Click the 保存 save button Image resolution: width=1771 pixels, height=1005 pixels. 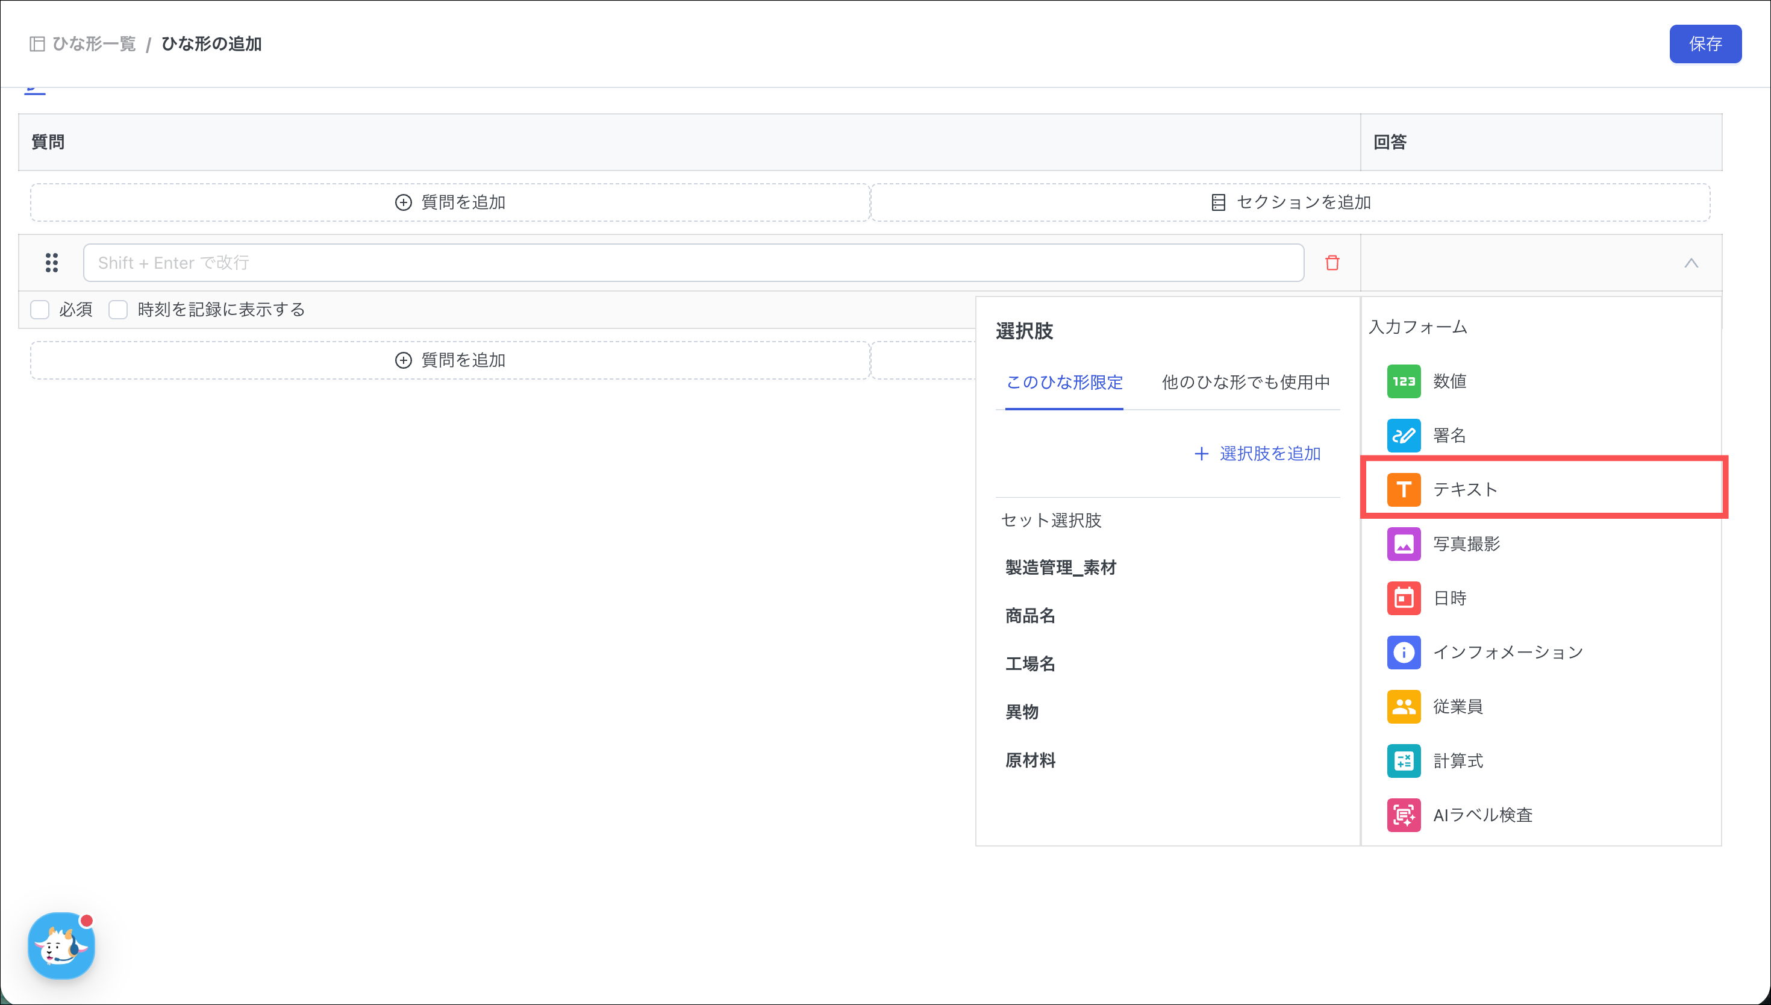click(1705, 44)
